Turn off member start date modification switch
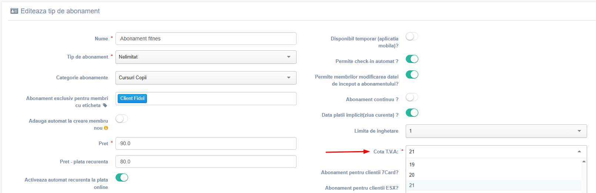The width and height of the screenshot is (596, 193). [412, 74]
